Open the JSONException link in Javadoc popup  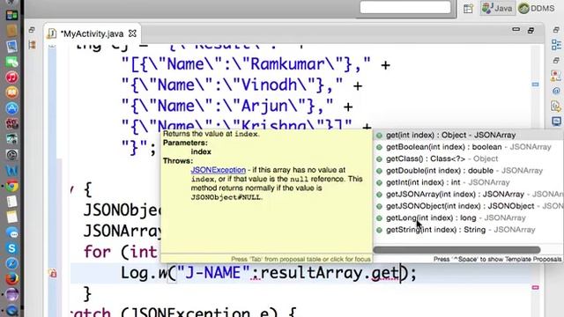(x=218, y=170)
